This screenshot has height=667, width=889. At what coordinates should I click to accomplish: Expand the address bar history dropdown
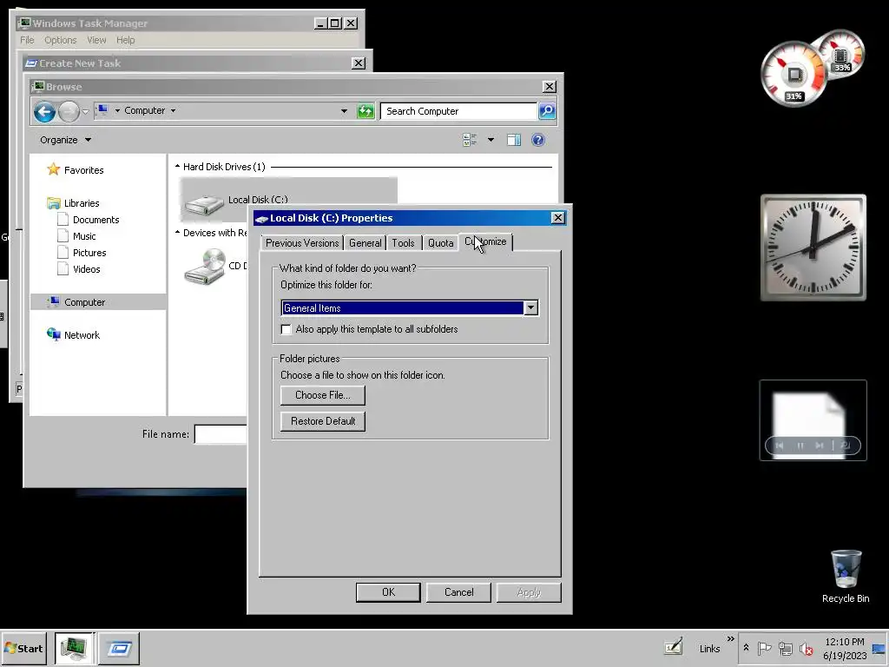pyautogui.click(x=344, y=111)
